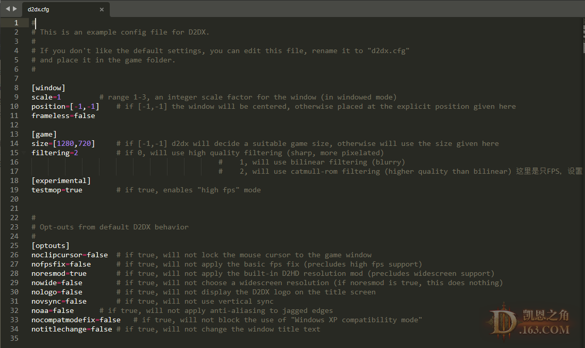Screen dimensions: 585x348
Task: Click the scale=1 value
Action: (59, 97)
